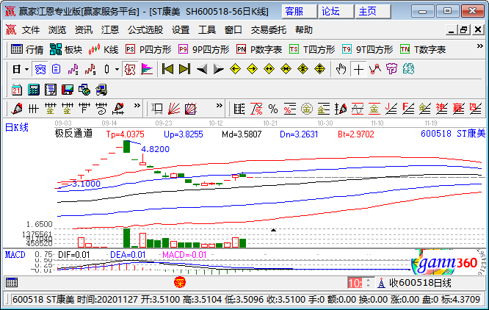Toggle the blue 窝 icon button
489x310 pixels.
[40, 69]
